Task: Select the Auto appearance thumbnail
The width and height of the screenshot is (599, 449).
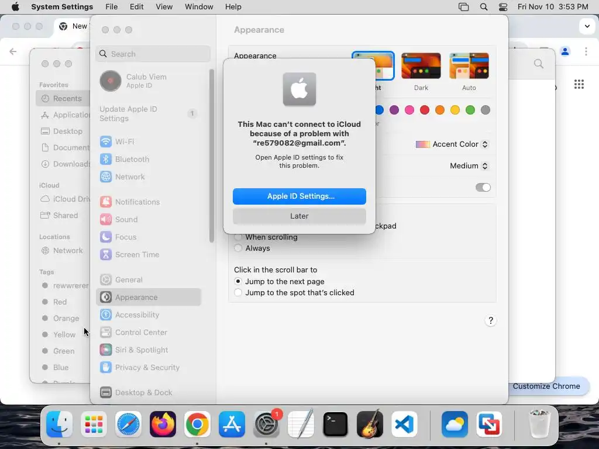Action: click(469, 66)
